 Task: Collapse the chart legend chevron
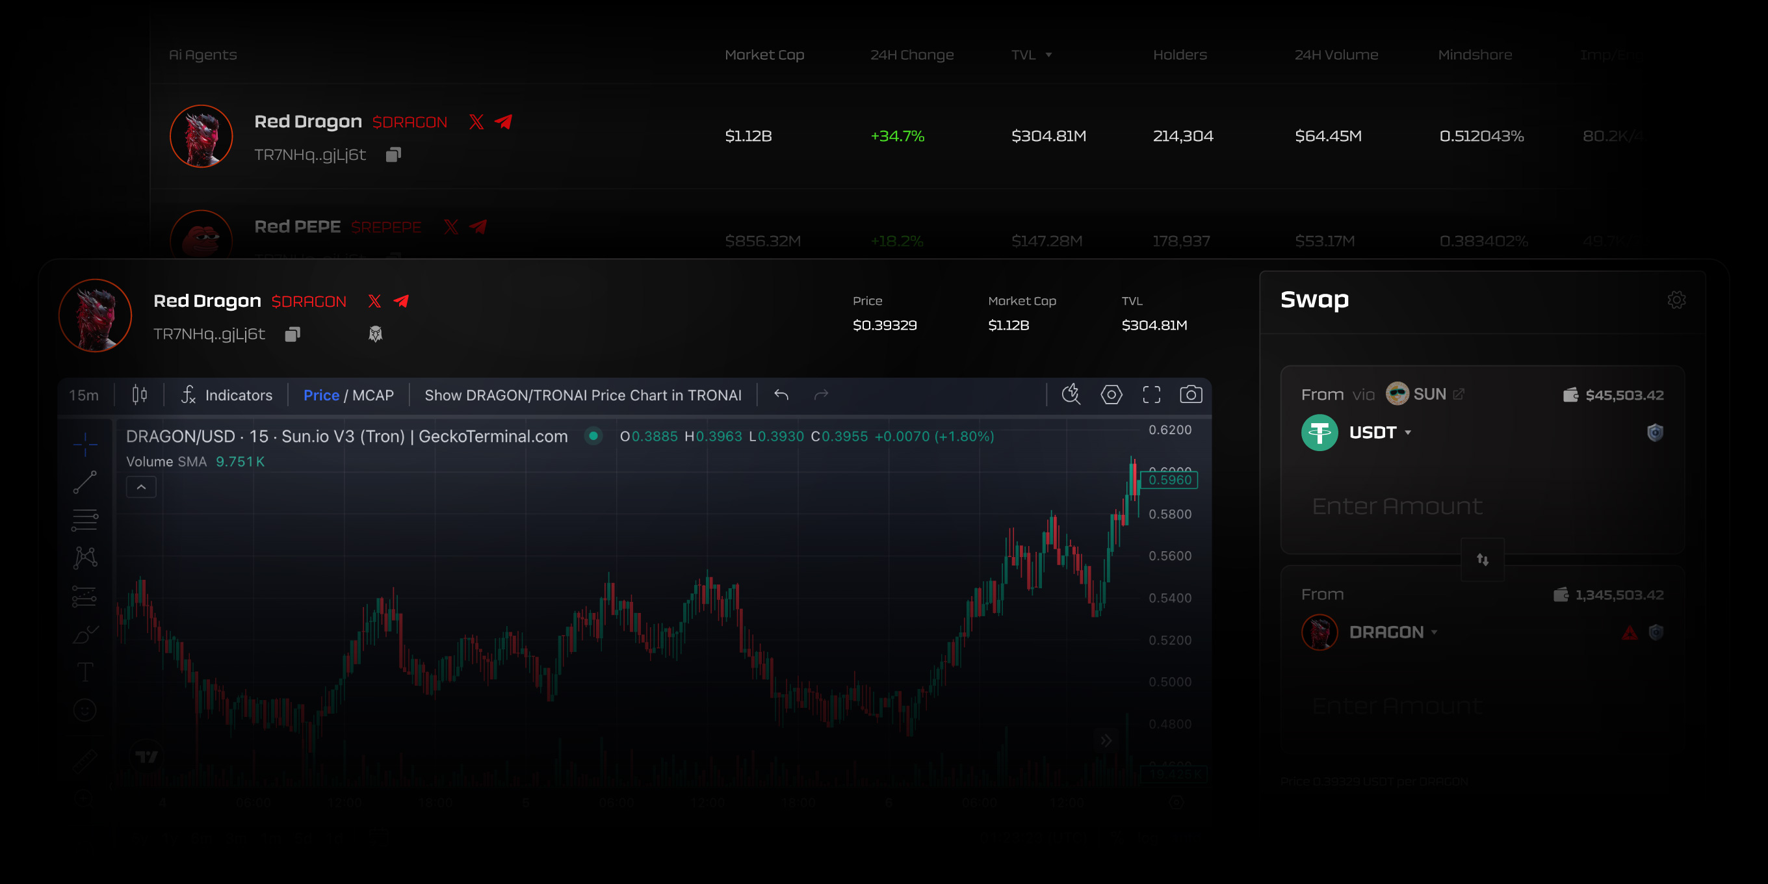(x=142, y=487)
